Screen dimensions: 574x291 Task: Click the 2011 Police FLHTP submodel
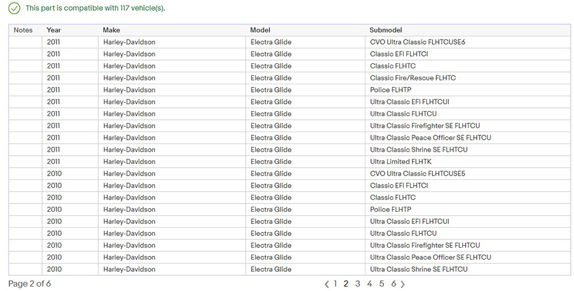(390, 90)
